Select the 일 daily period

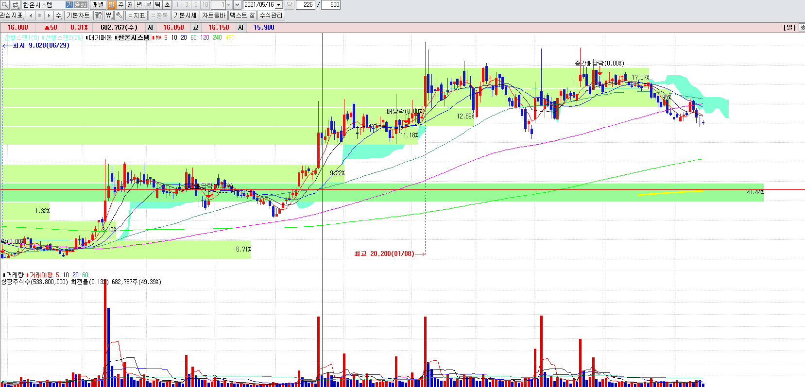112,5
